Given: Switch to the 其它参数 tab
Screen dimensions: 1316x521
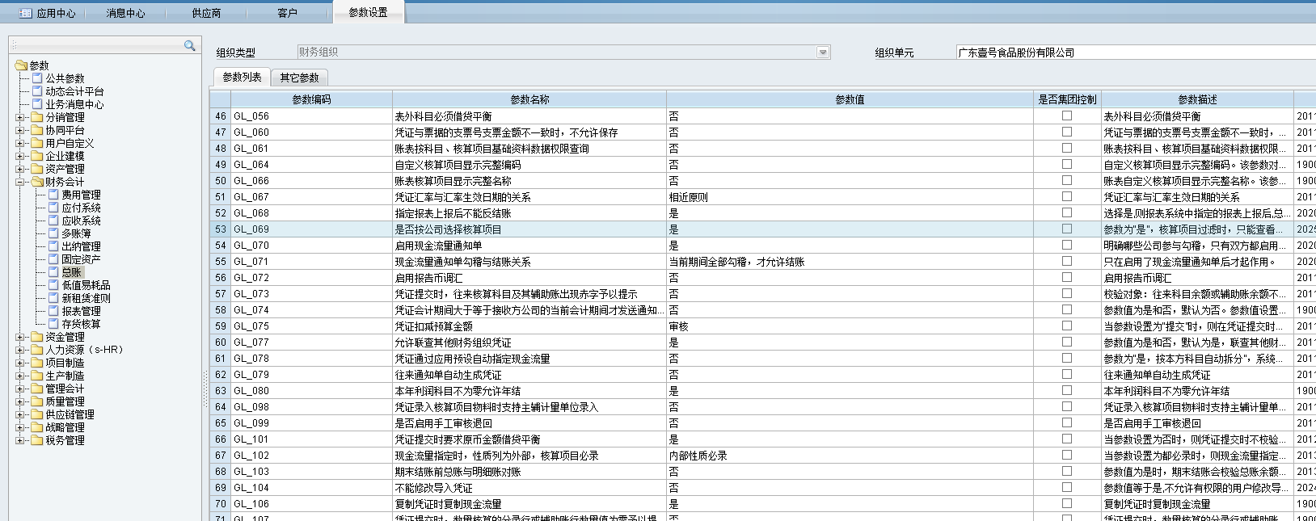Looking at the screenshot, I should [299, 78].
